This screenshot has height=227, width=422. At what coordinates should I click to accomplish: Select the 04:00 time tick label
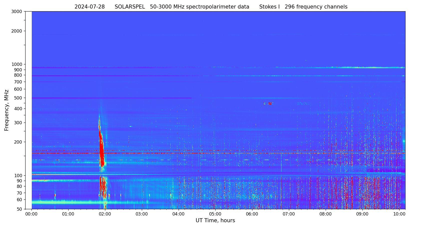(179, 214)
